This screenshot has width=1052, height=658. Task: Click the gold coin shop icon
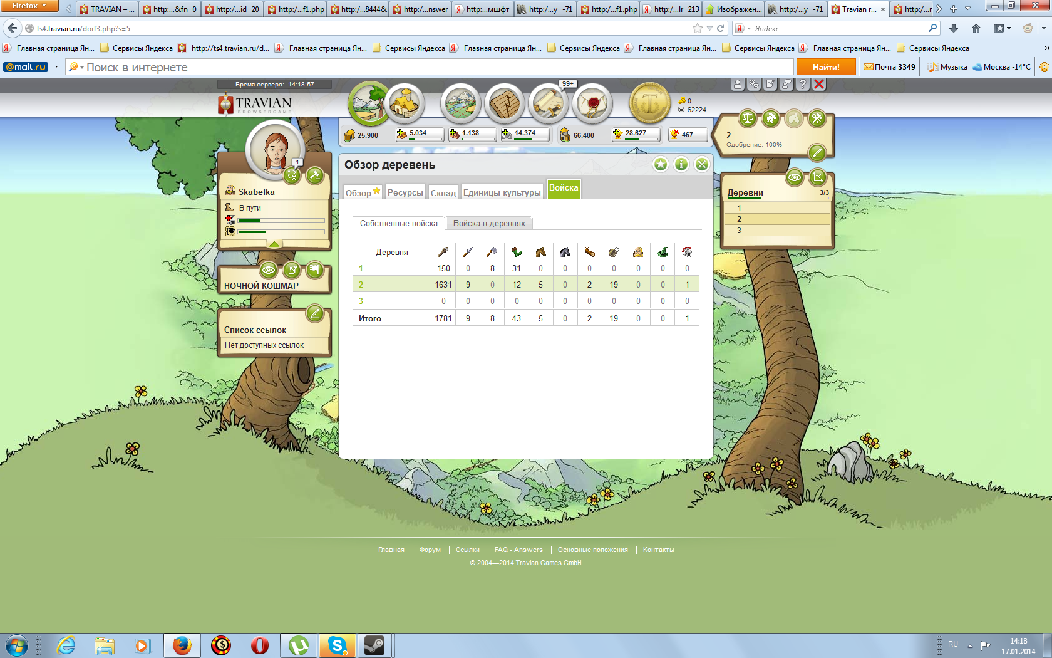point(649,103)
